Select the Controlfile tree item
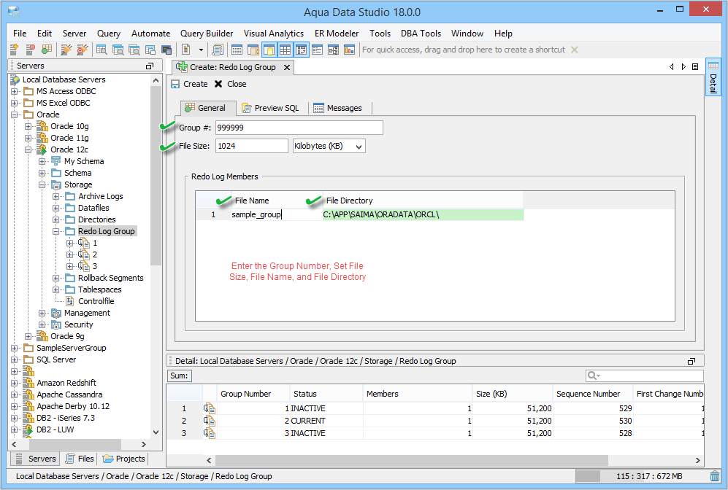Screen dimensions: 728x490 point(96,301)
